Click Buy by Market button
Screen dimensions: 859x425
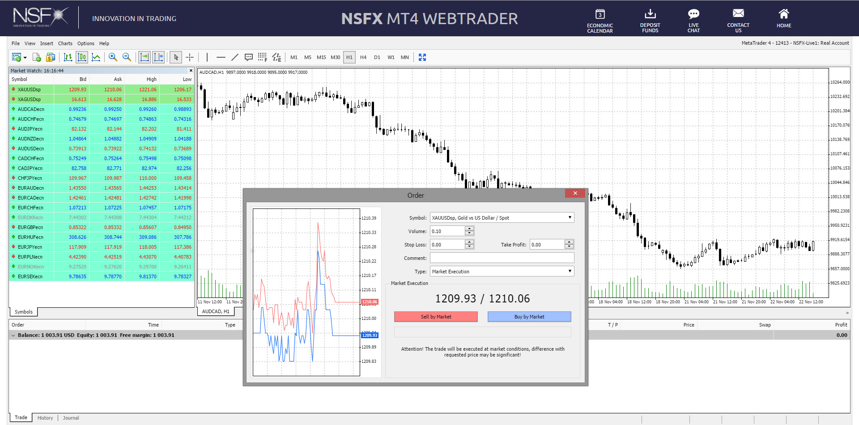[x=529, y=317]
